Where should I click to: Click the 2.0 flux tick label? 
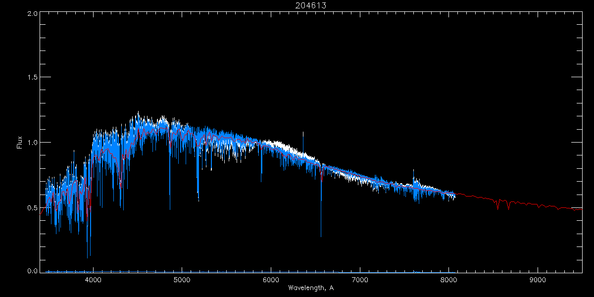33,14
